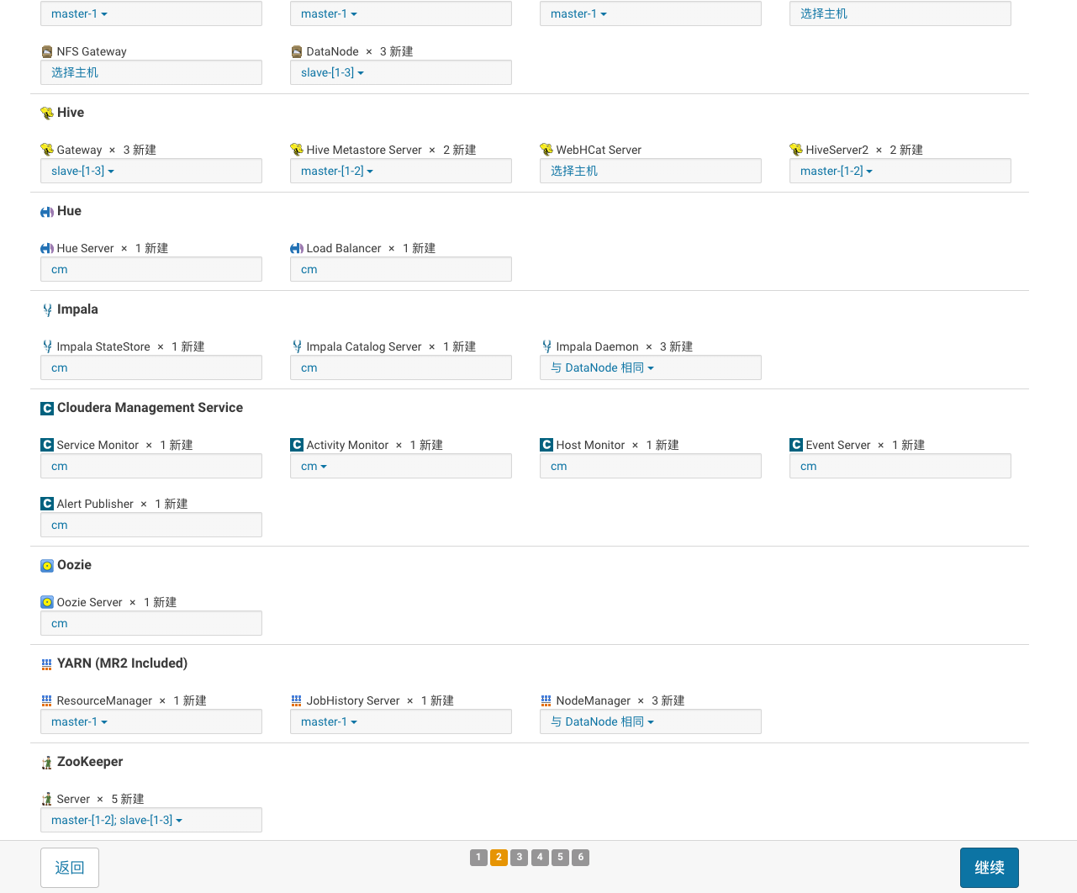Viewport: 1077px width, 893px height.
Task: Click the Alert Publisher icon
Action: (x=47, y=504)
